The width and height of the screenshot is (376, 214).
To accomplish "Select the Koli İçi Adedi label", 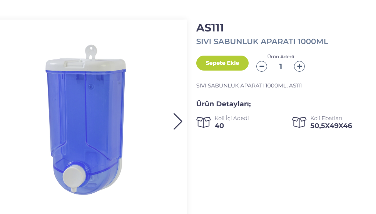I will [232, 118].
